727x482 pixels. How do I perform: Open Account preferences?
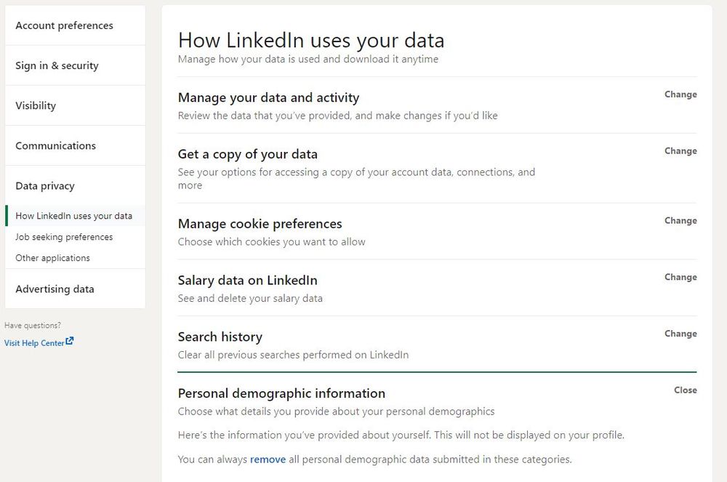point(64,25)
